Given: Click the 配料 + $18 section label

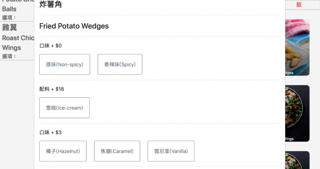Looking at the screenshot, I should (52, 89).
